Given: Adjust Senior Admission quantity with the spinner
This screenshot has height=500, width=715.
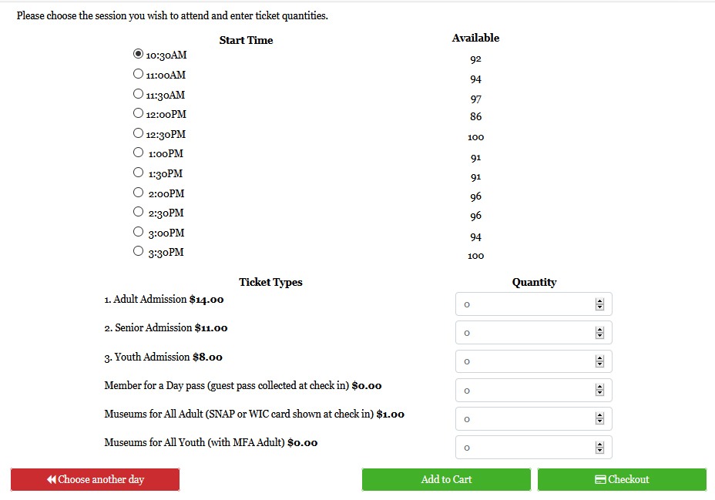Looking at the screenshot, I should click(x=599, y=333).
